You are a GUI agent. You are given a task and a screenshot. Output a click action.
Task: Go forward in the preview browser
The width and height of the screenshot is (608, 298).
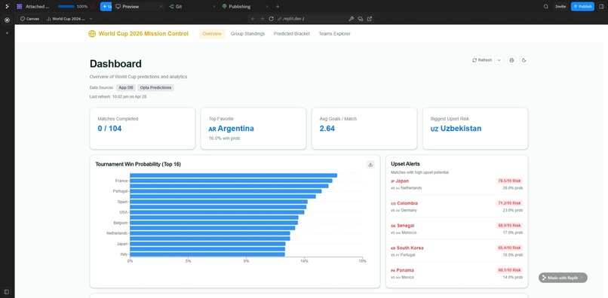pos(262,19)
